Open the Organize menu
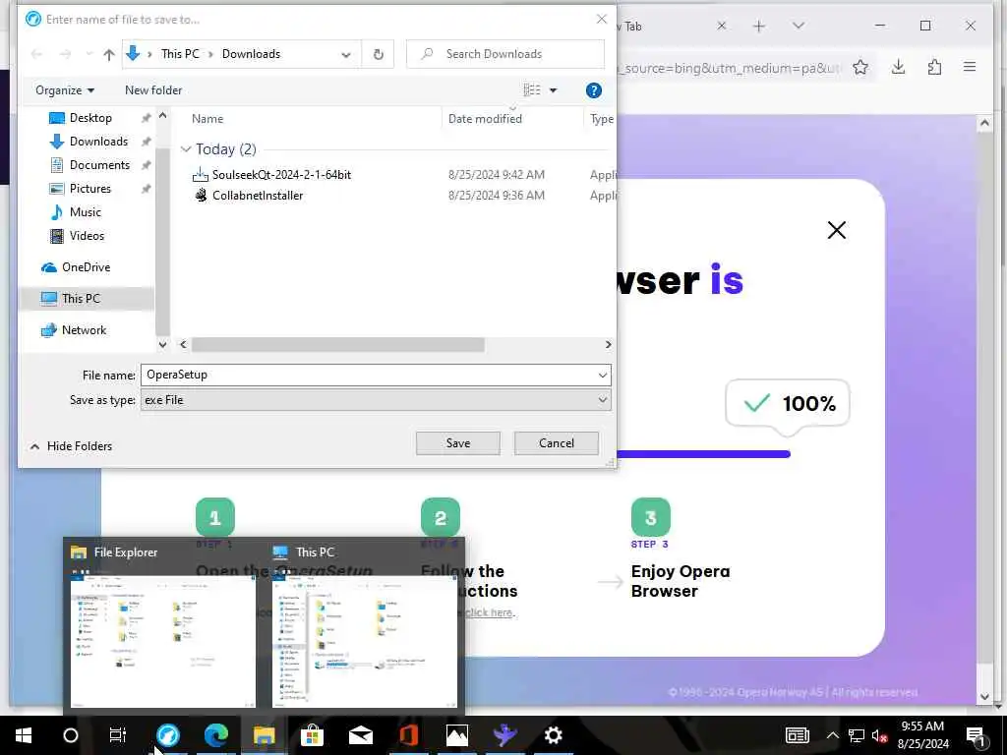Screen dimensions: 1007x755 [x=65, y=90]
